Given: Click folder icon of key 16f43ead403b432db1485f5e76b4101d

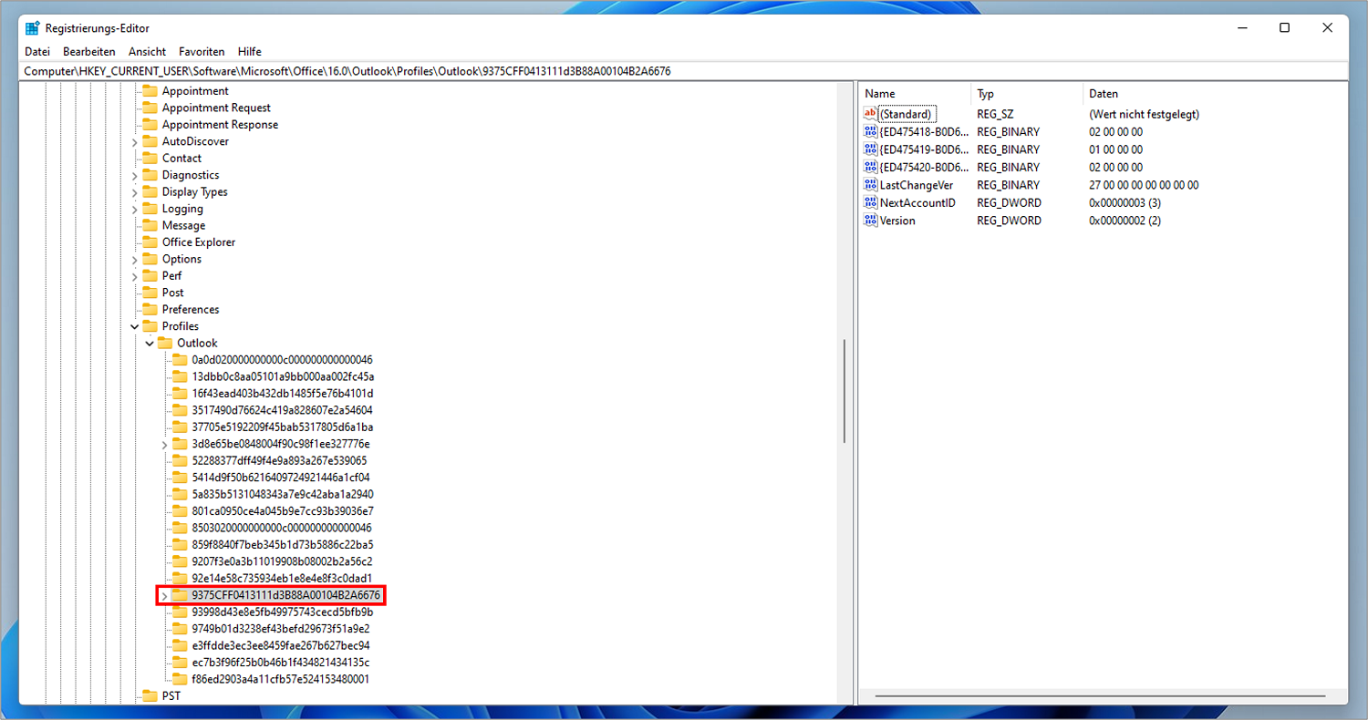Looking at the screenshot, I should [x=180, y=394].
